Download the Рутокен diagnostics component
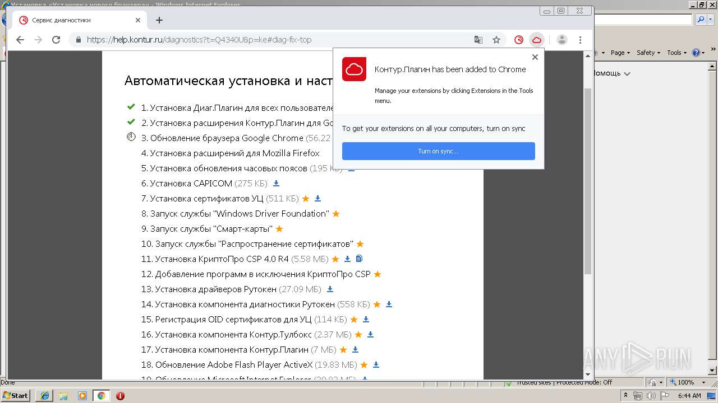 389,304
